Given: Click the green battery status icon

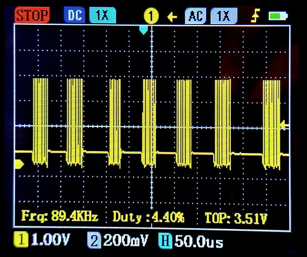Looking at the screenshot, I should coord(278,16).
